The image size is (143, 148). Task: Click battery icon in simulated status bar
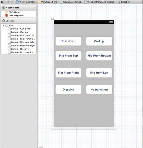click(111, 22)
